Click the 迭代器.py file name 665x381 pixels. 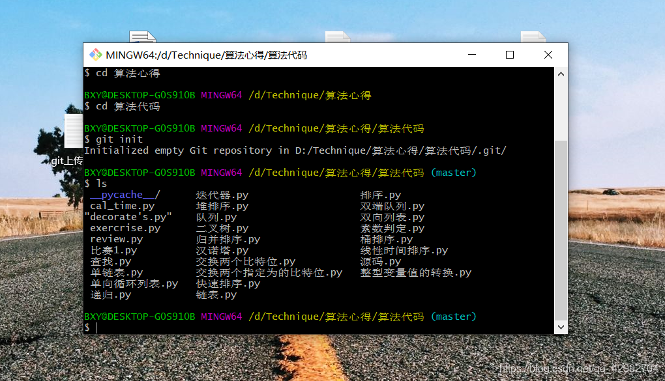(x=222, y=195)
